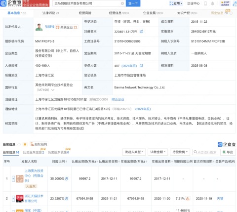Click the 附近企业 link
This screenshot has height=212, width=237.
tap(118, 99)
